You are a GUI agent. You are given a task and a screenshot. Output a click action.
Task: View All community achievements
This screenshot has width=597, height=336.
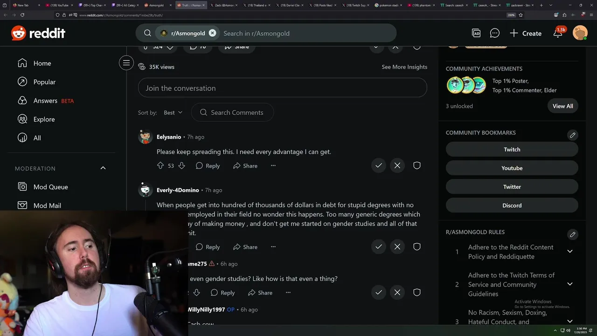tap(562, 106)
